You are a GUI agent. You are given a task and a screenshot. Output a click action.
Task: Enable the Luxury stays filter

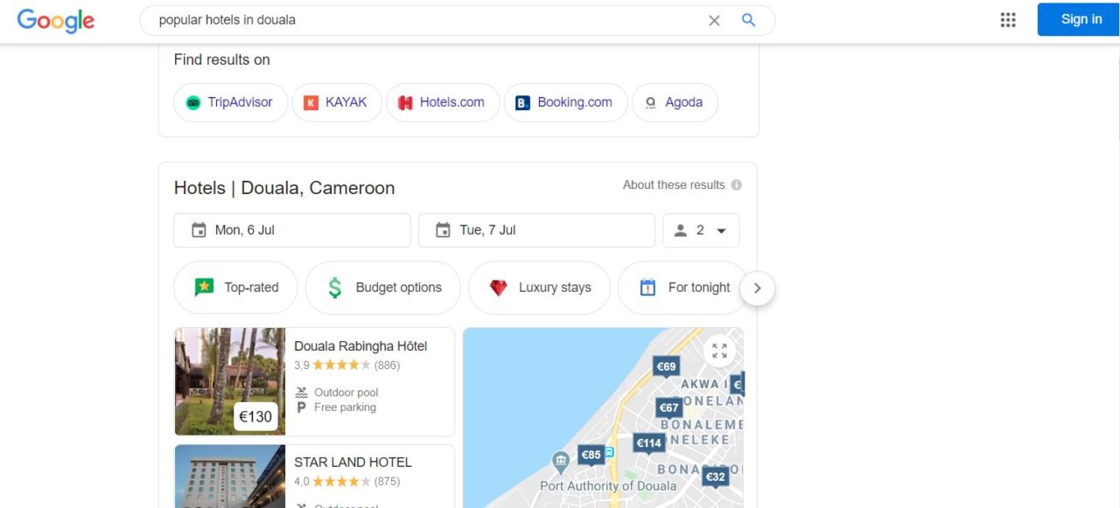[x=539, y=288]
